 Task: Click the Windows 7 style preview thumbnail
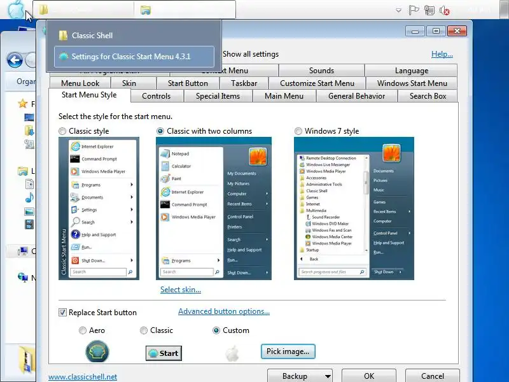tap(354, 208)
